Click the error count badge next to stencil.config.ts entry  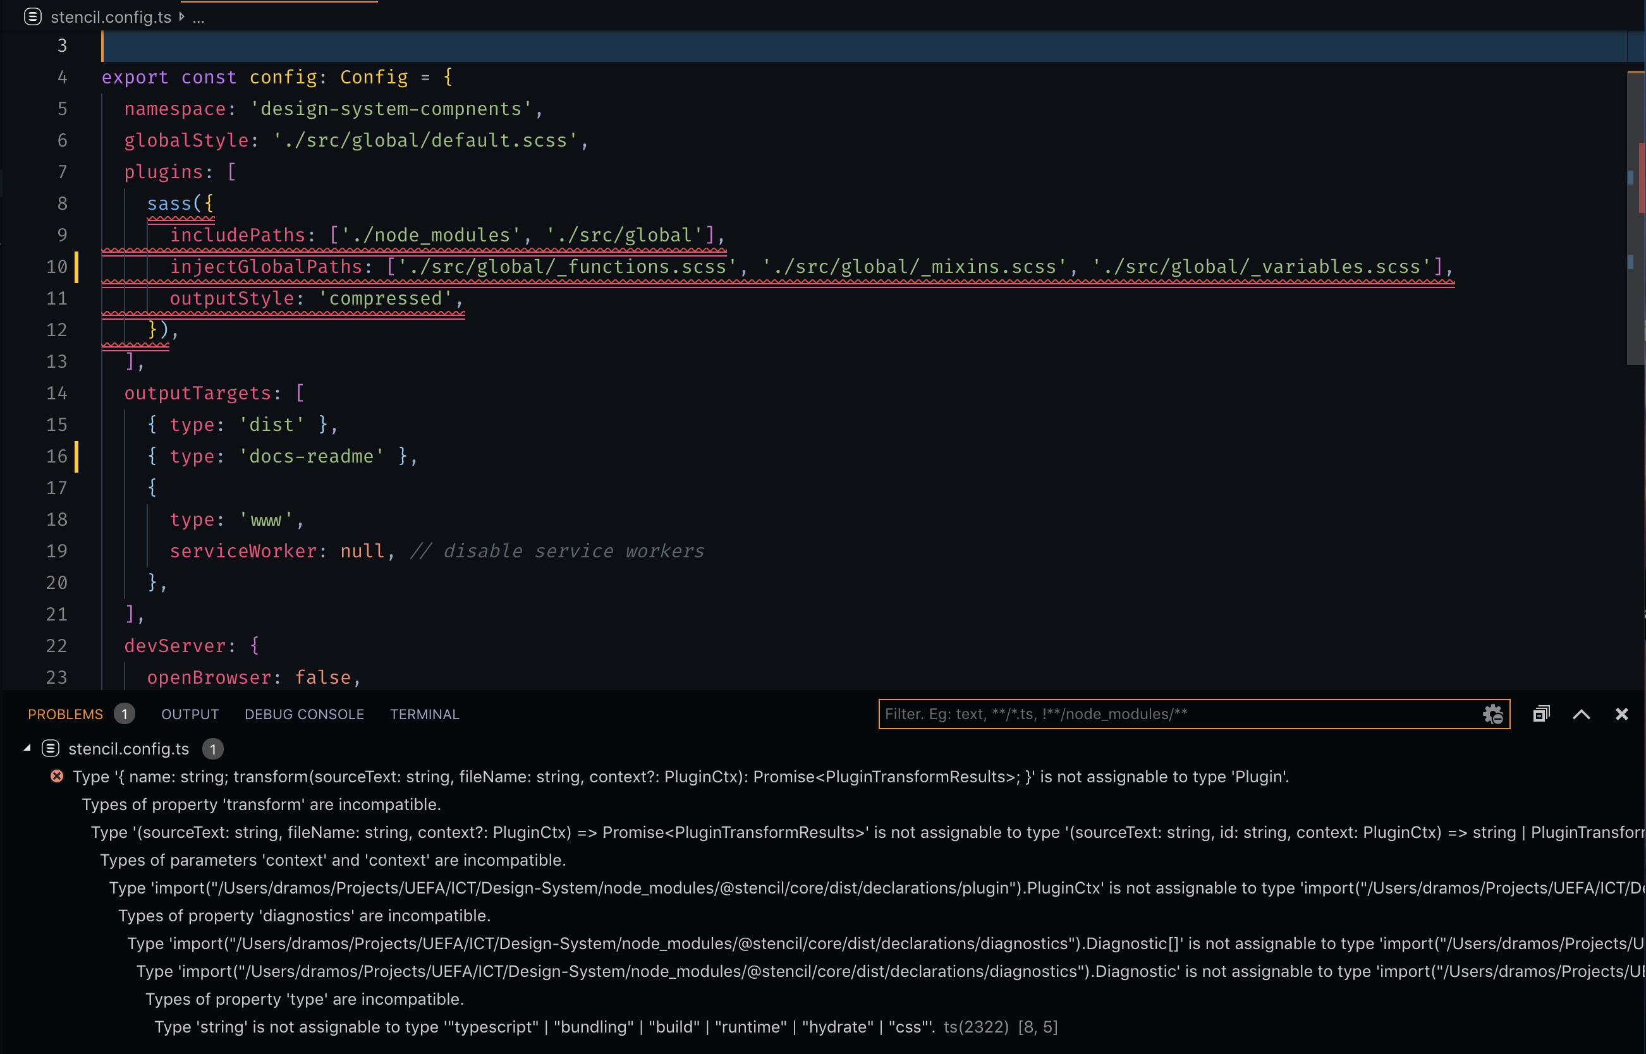pos(213,749)
